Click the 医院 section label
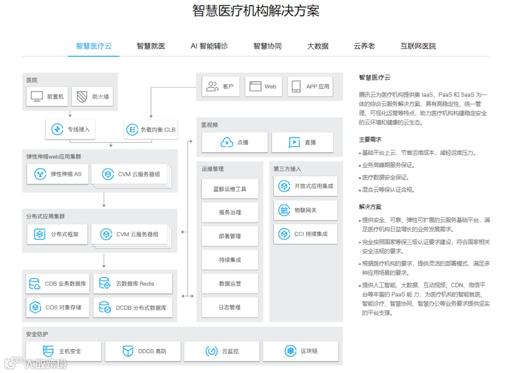Screen dimensions: 514x373 pos(32,80)
